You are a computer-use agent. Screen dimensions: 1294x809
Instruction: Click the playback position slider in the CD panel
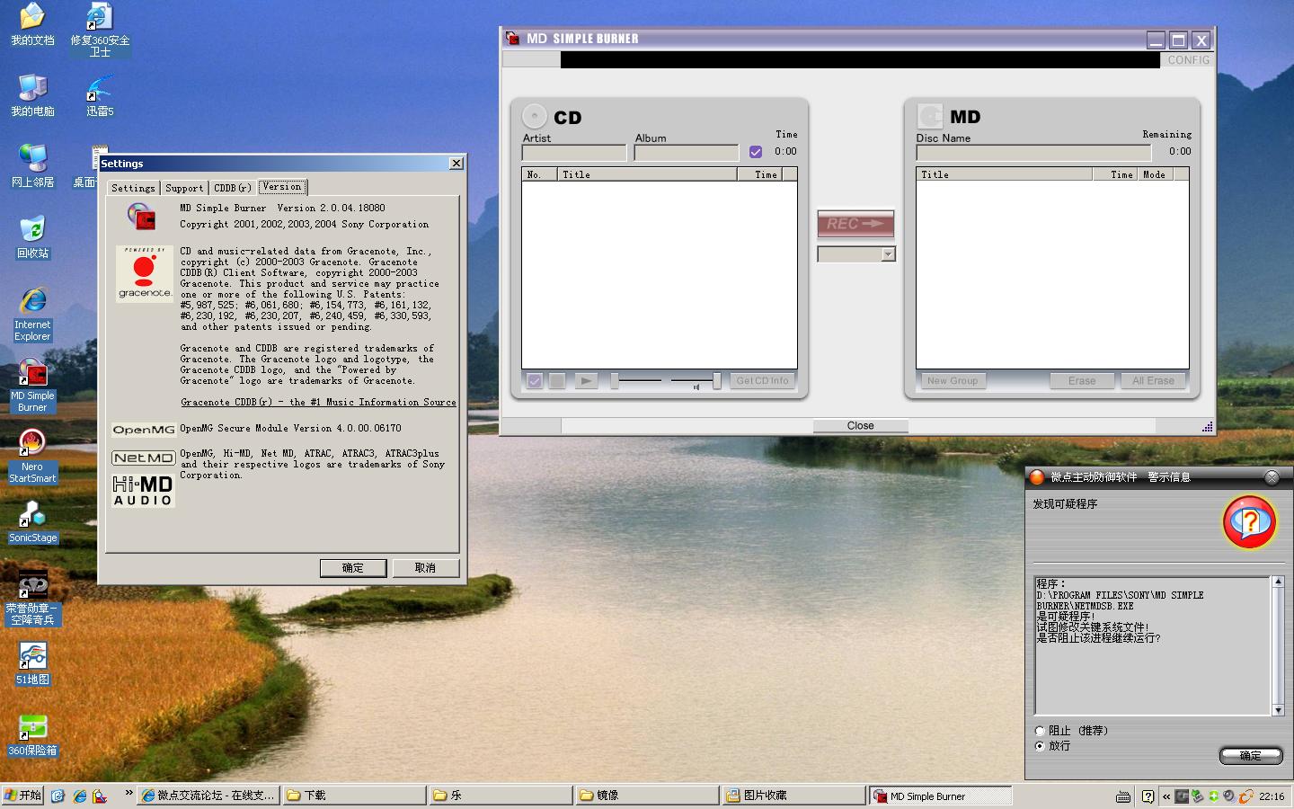coord(615,381)
